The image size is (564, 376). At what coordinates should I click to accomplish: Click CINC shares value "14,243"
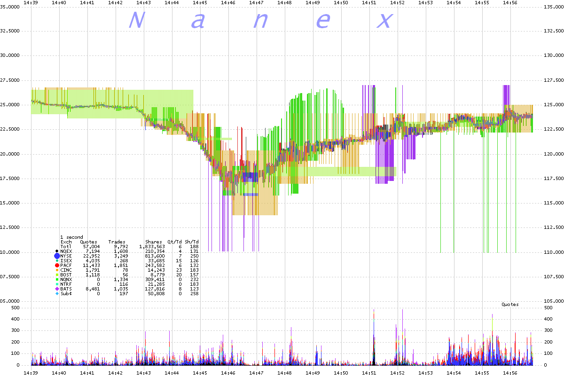pyautogui.click(x=157, y=270)
